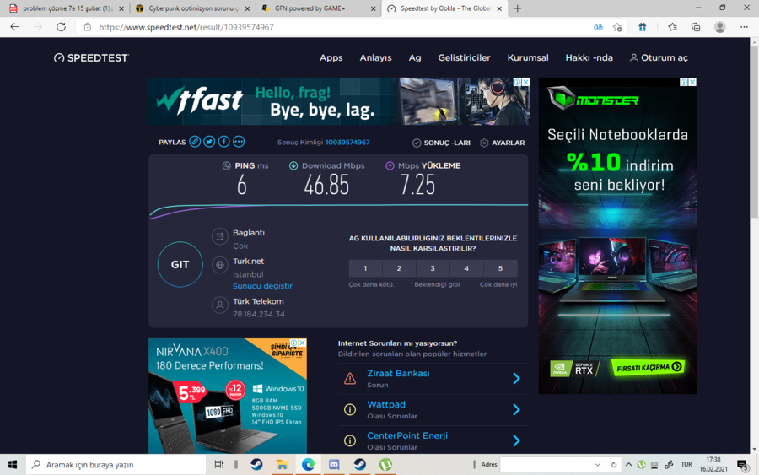
Task: Open Windows Start menu
Action: point(13,464)
